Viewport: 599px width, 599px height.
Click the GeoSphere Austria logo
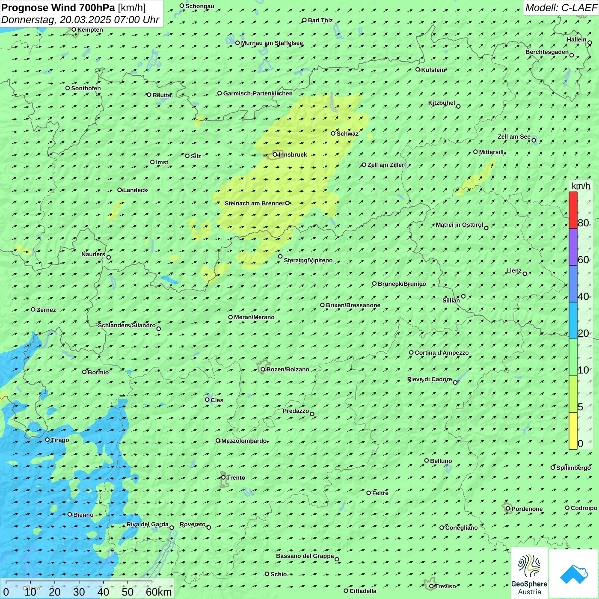coord(529,573)
